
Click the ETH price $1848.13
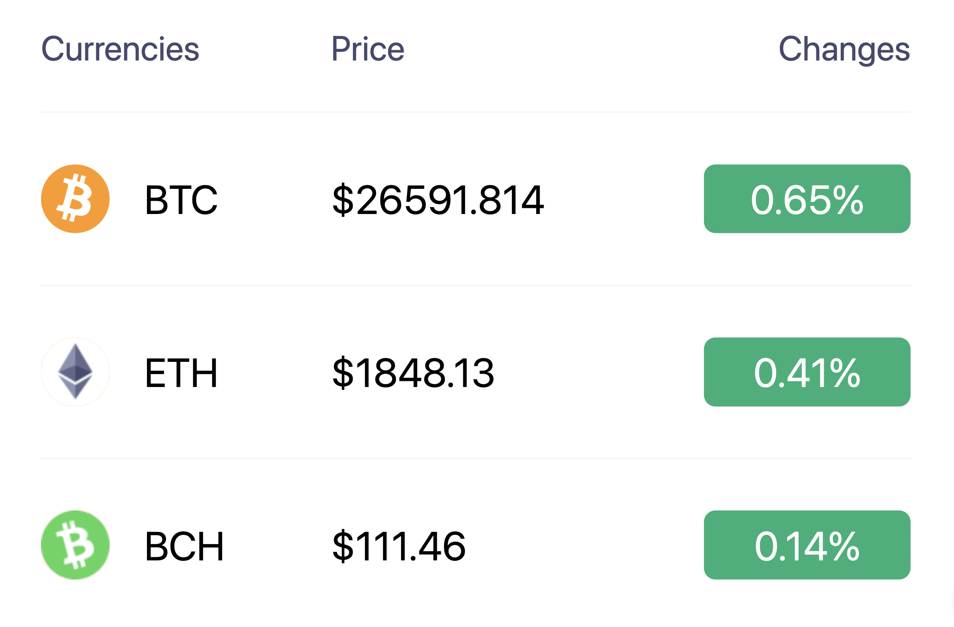tap(413, 373)
